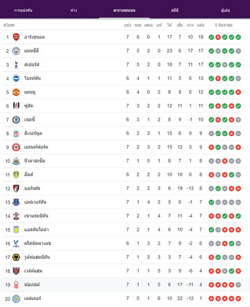Click the Tottenham Spurs crest

click(x=16, y=65)
